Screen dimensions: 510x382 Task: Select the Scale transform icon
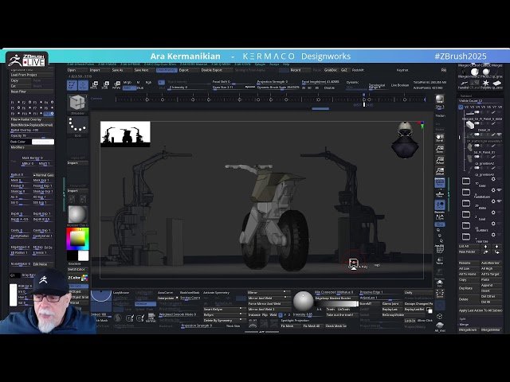click(x=105, y=85)
